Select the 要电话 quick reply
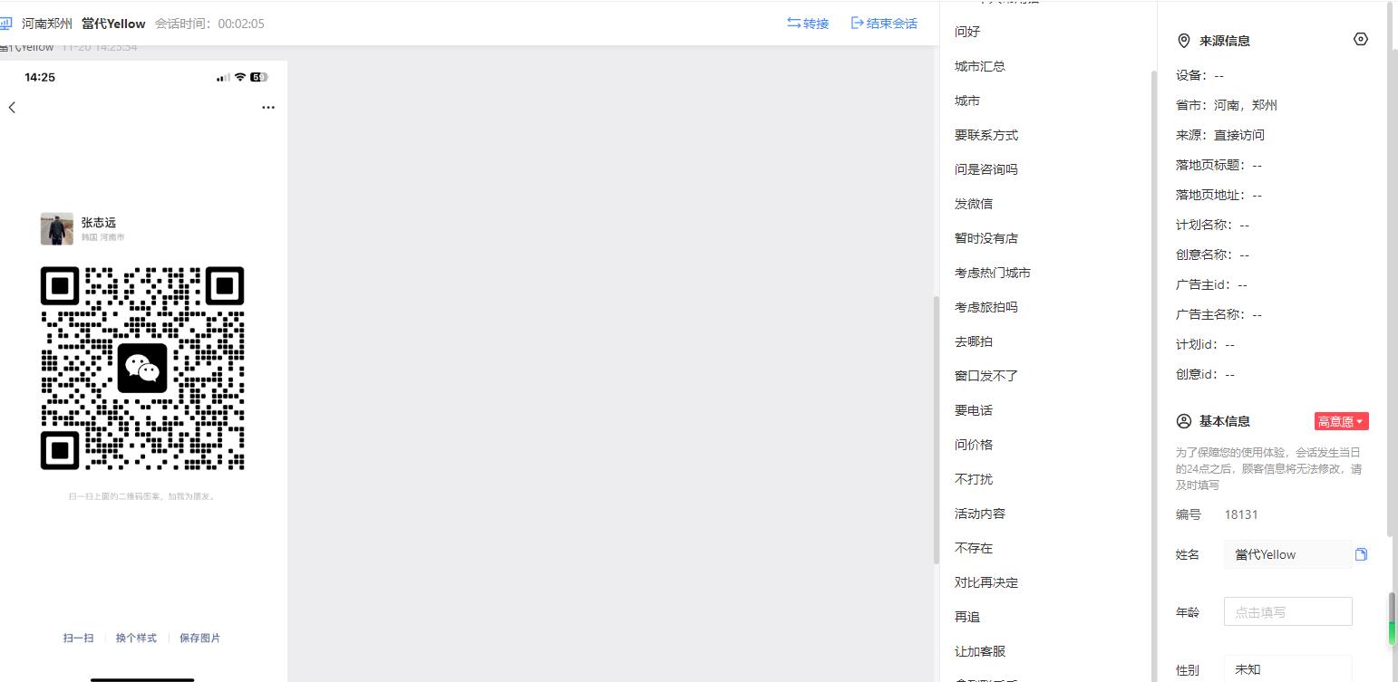 click(x=974, y=410)
